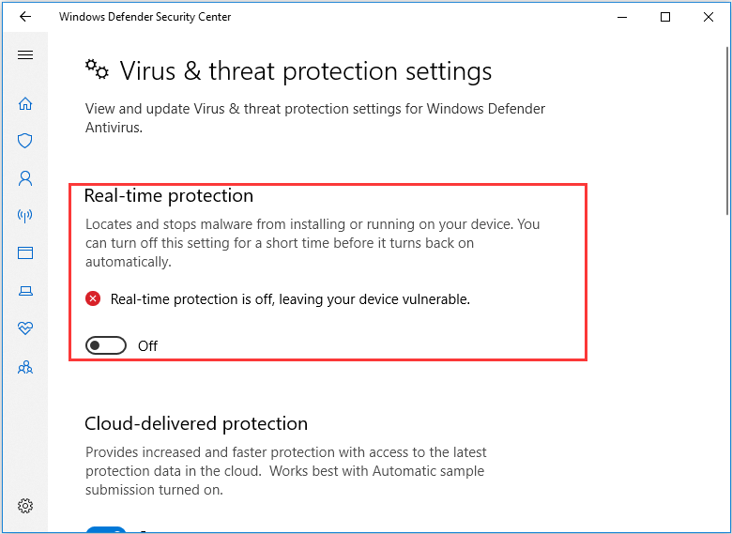732x534 pixels.
Task: Click the Real-time protection heading
Action: pyautogui.click(x=169, y=195)
